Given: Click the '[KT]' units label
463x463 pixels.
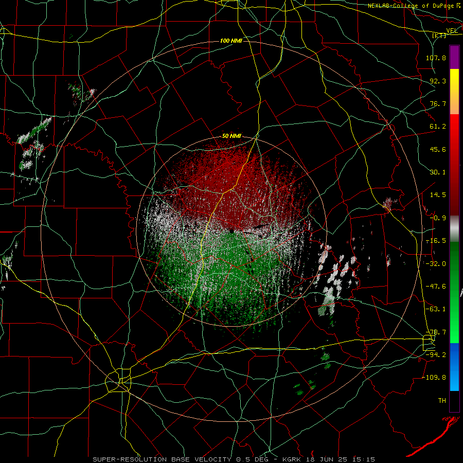Looking at the screenshot, I should coord(439,35).
